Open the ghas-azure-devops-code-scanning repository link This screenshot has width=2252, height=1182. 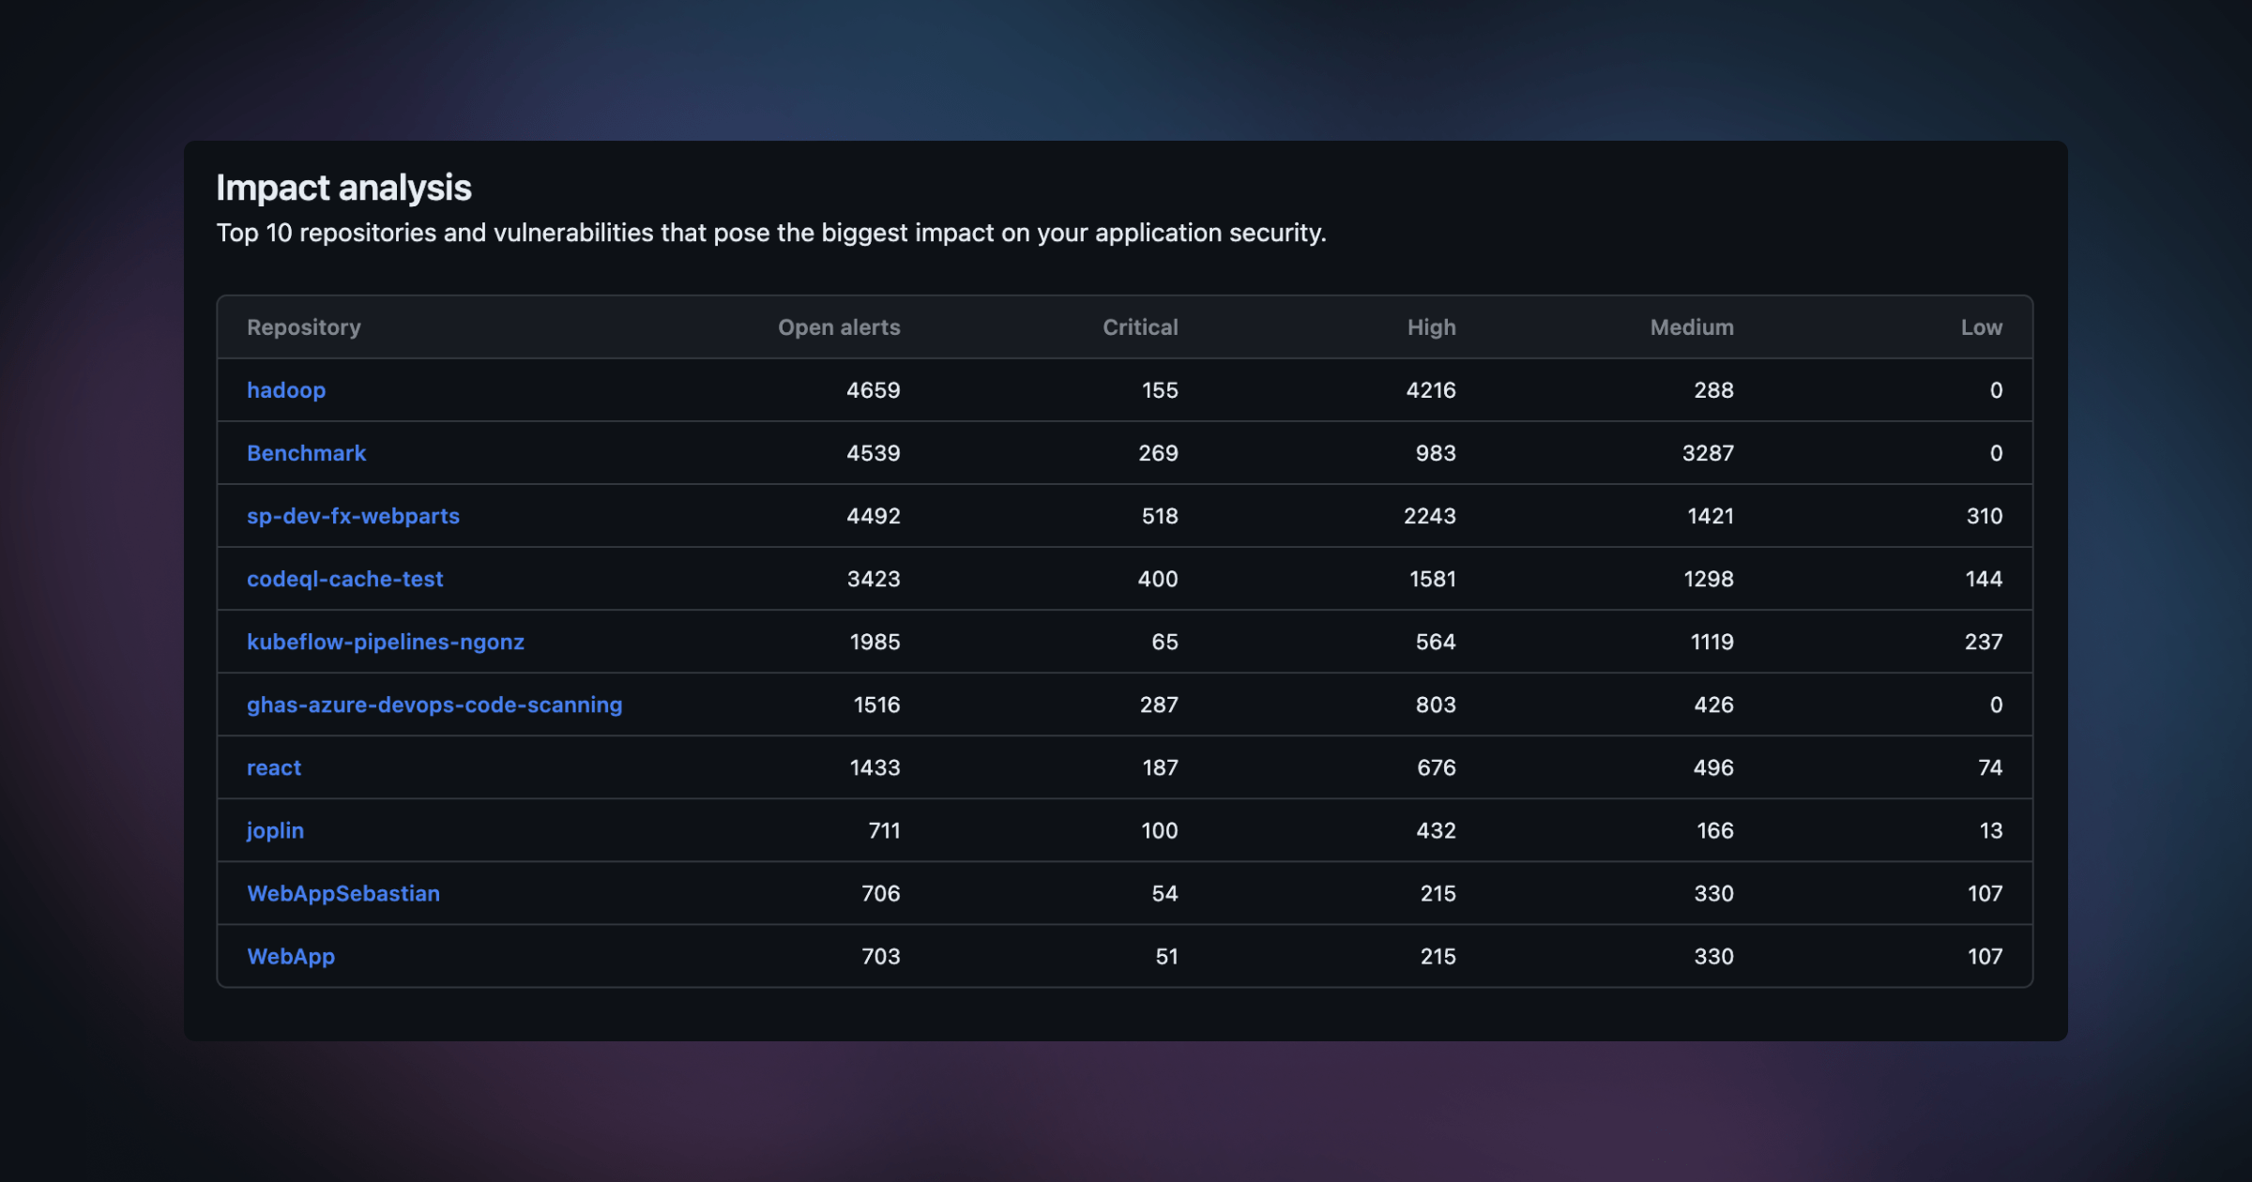(434, 705)
